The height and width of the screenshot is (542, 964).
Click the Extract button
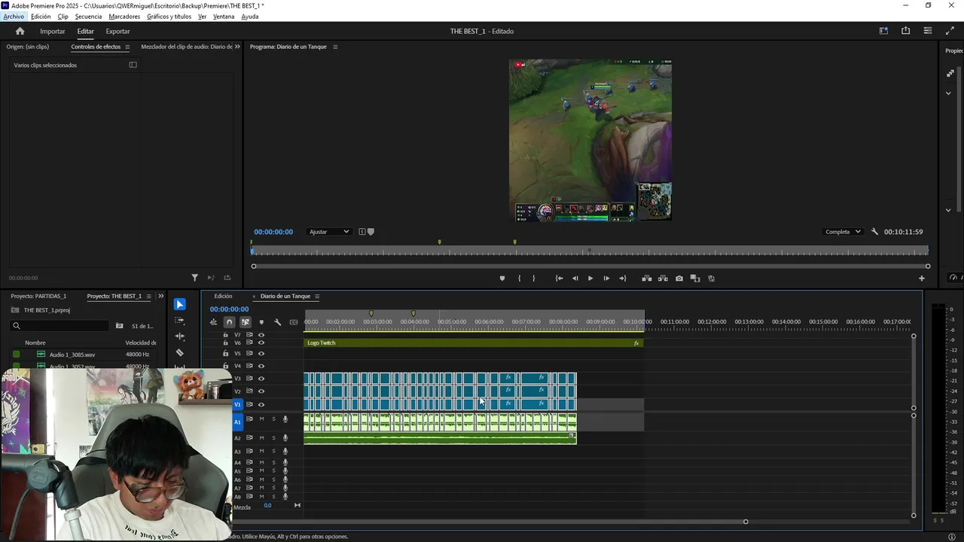(663, 279)
